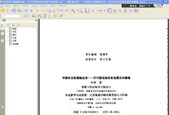This screenshot has height=115, width=169.
Task: Open the 帮助 menu
Action: pyautogui.click(x=62, y=6)
